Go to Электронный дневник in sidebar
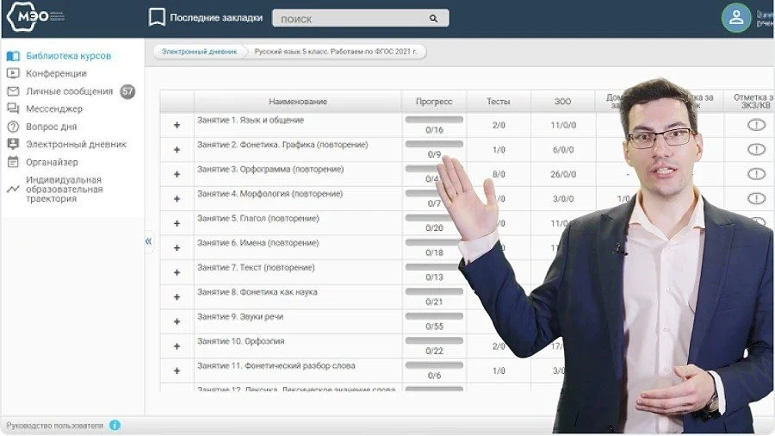 (x=76, y=145)
